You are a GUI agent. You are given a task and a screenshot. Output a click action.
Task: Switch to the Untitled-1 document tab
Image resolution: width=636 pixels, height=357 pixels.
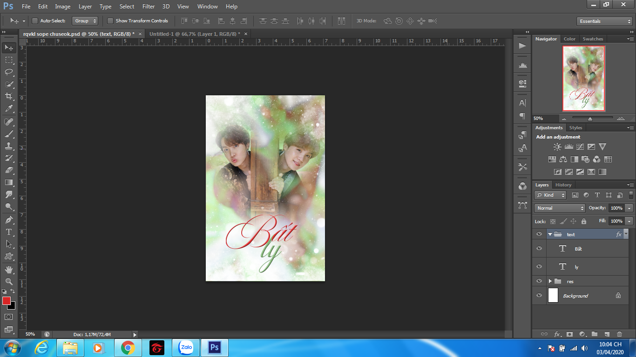194,34
